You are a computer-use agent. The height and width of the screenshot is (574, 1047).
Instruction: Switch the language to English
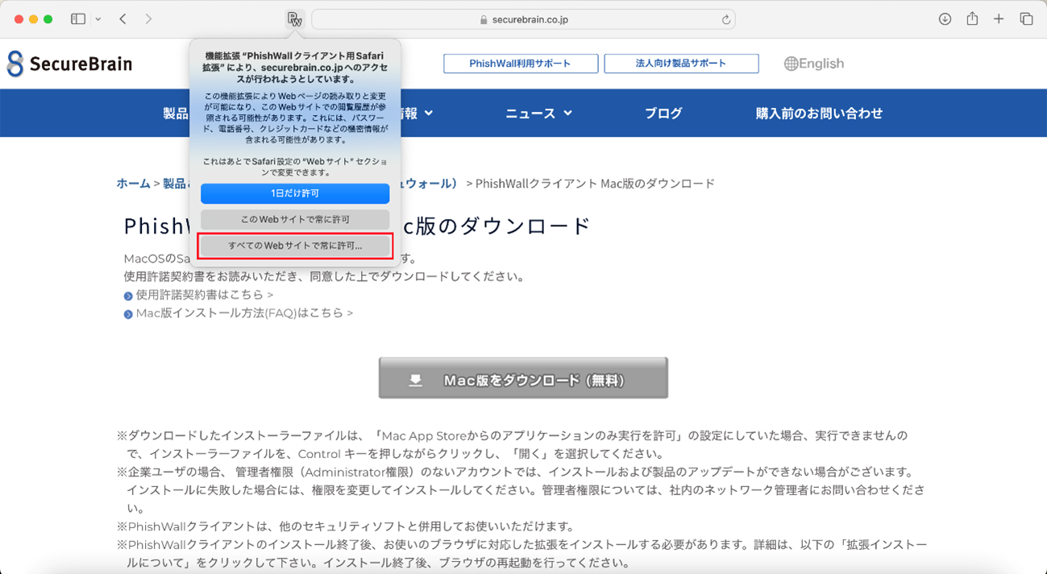pos(814,64)
